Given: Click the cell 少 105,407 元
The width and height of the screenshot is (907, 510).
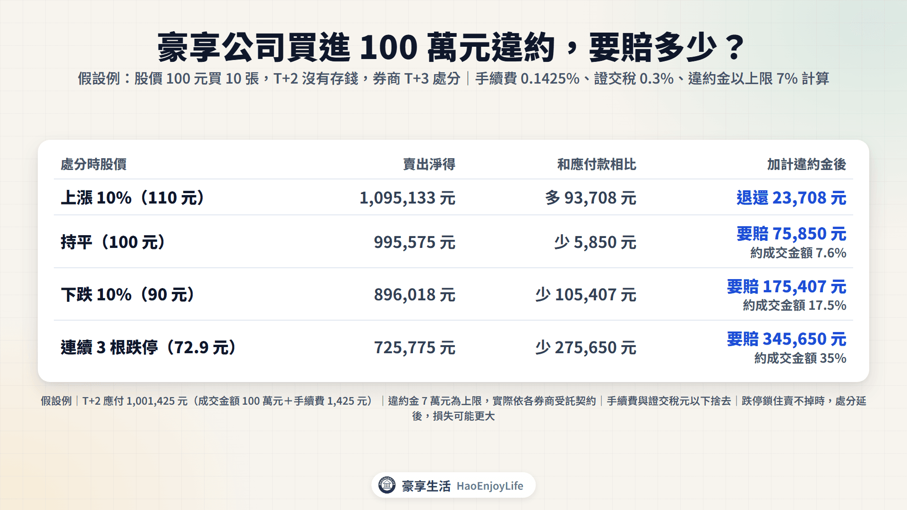Looking at the screenshot, I should (586, 295).
